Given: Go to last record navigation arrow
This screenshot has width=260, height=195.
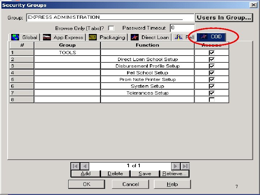Looking at the screenshot, I should coord(185,166).
